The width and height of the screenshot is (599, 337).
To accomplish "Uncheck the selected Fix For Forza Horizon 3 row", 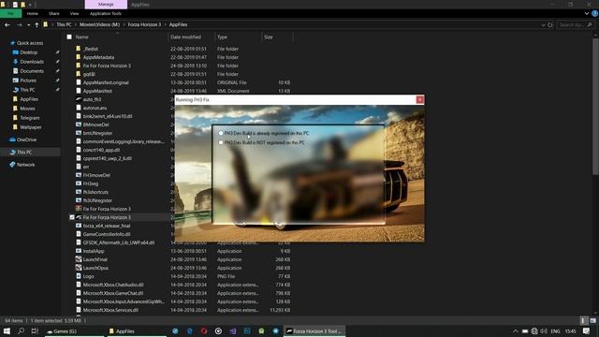I will (72, 217).
